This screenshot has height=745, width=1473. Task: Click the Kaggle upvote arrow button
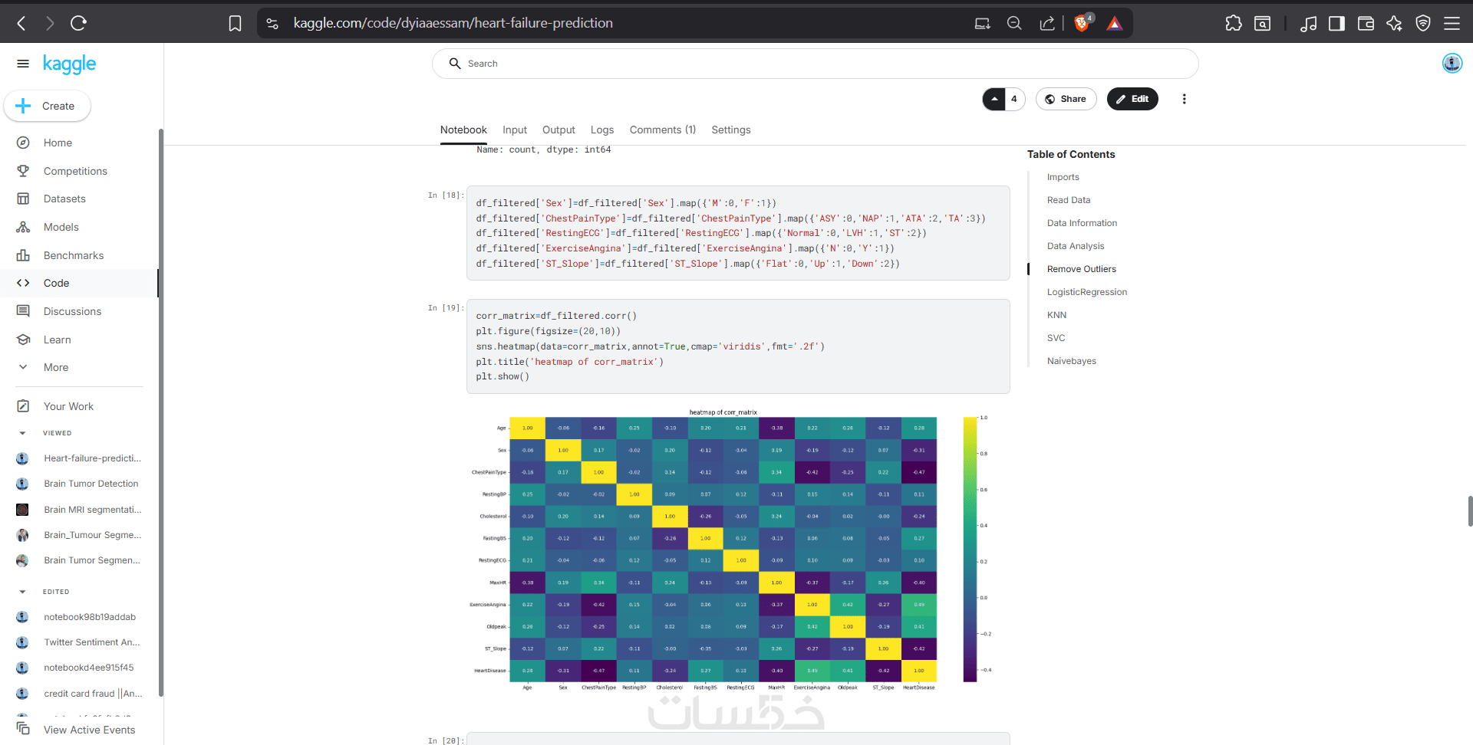click(994, 99)
